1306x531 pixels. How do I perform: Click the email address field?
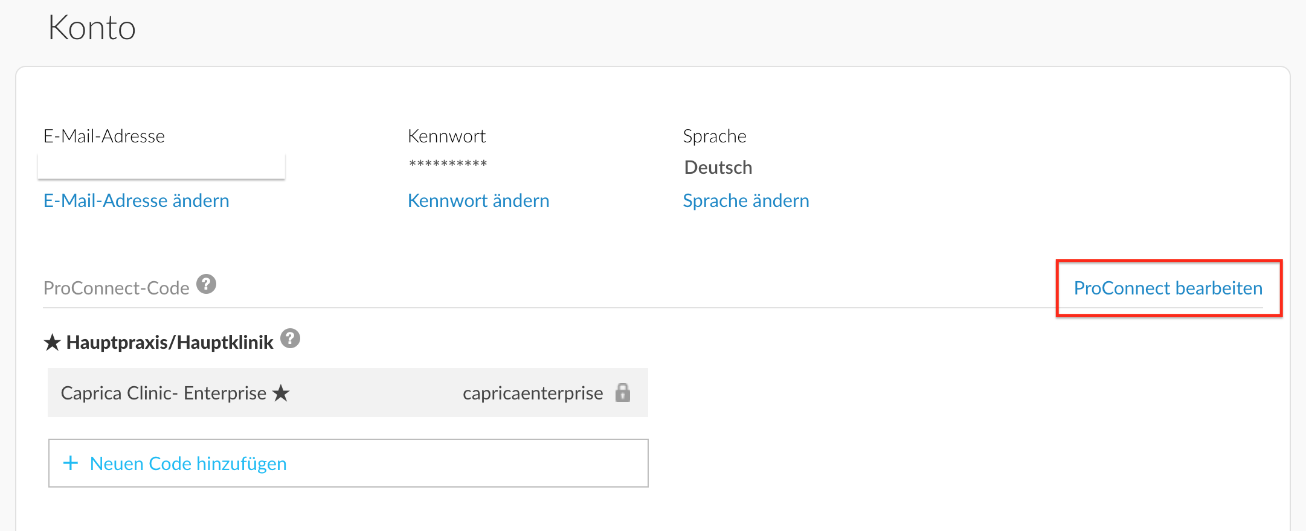[x=161, y=167]
